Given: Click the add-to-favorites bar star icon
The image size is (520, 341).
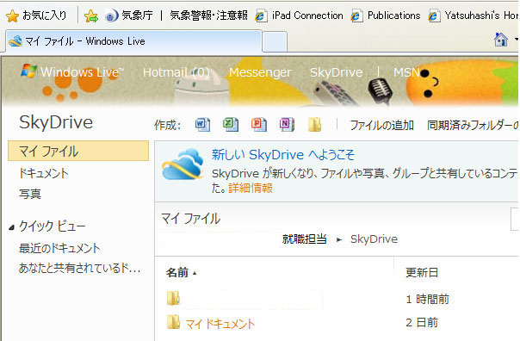Looking at the screenshot, I should [x=90, y=15].
